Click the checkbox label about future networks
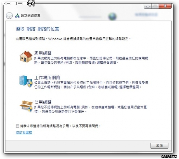 pyautogui.click(x=60, y=126)
